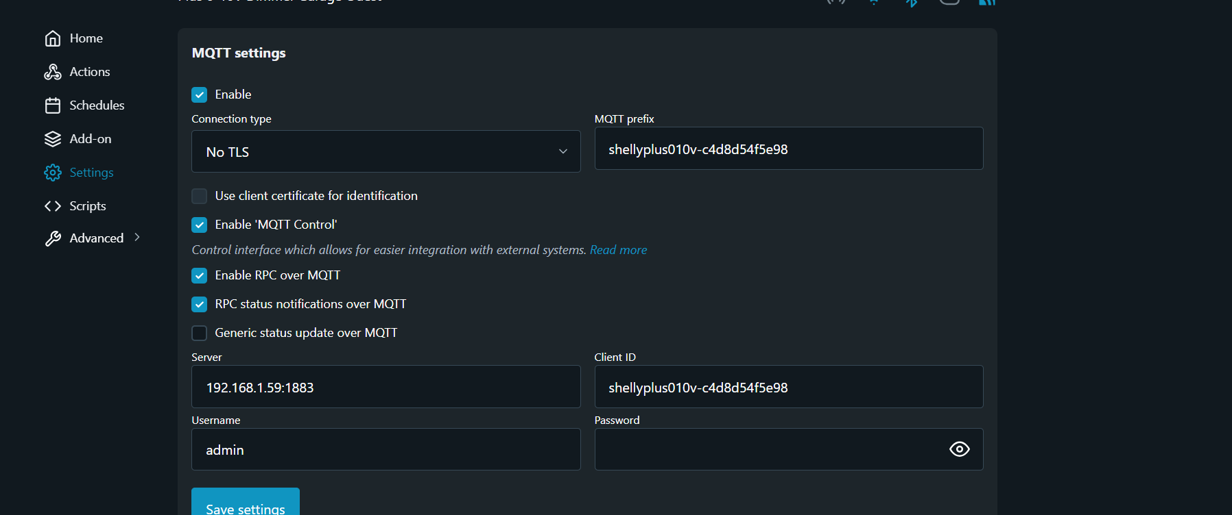This screenshot has height=515, width=1232.
Task: Click the MQTT prefix text field
Action: (788, 149)
